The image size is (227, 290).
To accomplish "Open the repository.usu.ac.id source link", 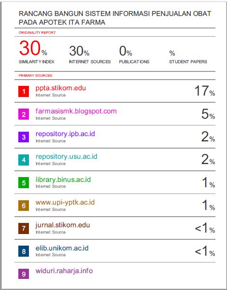I will 67,156.
